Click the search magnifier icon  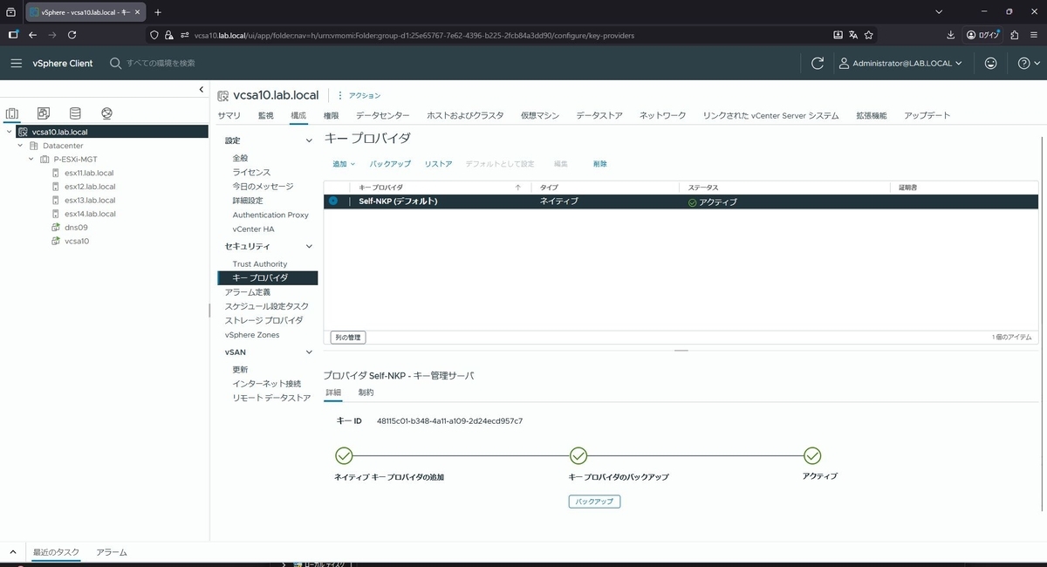click(x=115, y=63)
